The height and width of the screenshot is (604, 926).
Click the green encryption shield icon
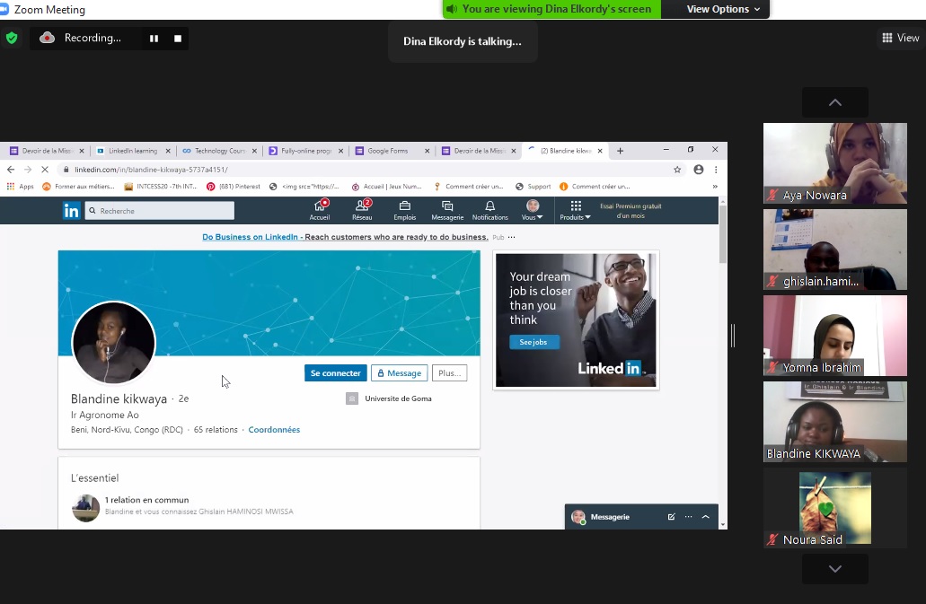pyautogui.click(x=12, y=38)
